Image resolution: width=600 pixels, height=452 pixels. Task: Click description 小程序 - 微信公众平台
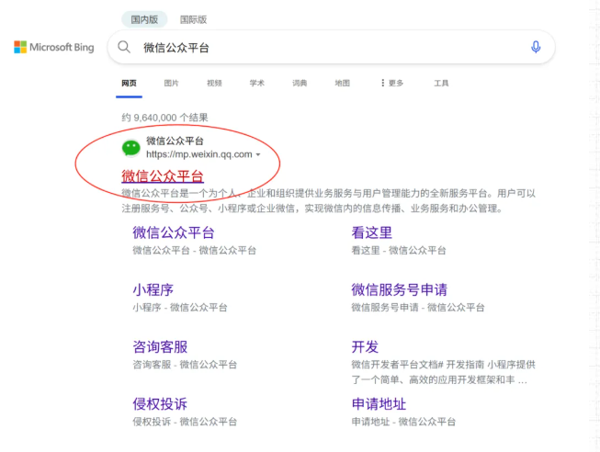pos(180,308)
